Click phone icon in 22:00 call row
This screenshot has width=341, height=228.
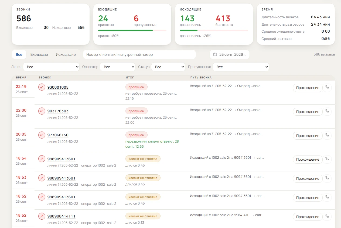(x=327, y=112)
